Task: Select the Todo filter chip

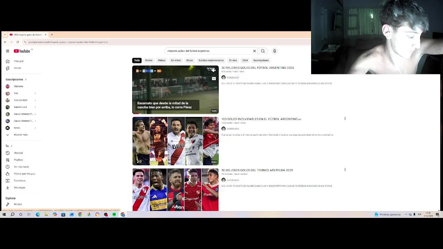Action: pyautogui.click(x=137, y=61)
